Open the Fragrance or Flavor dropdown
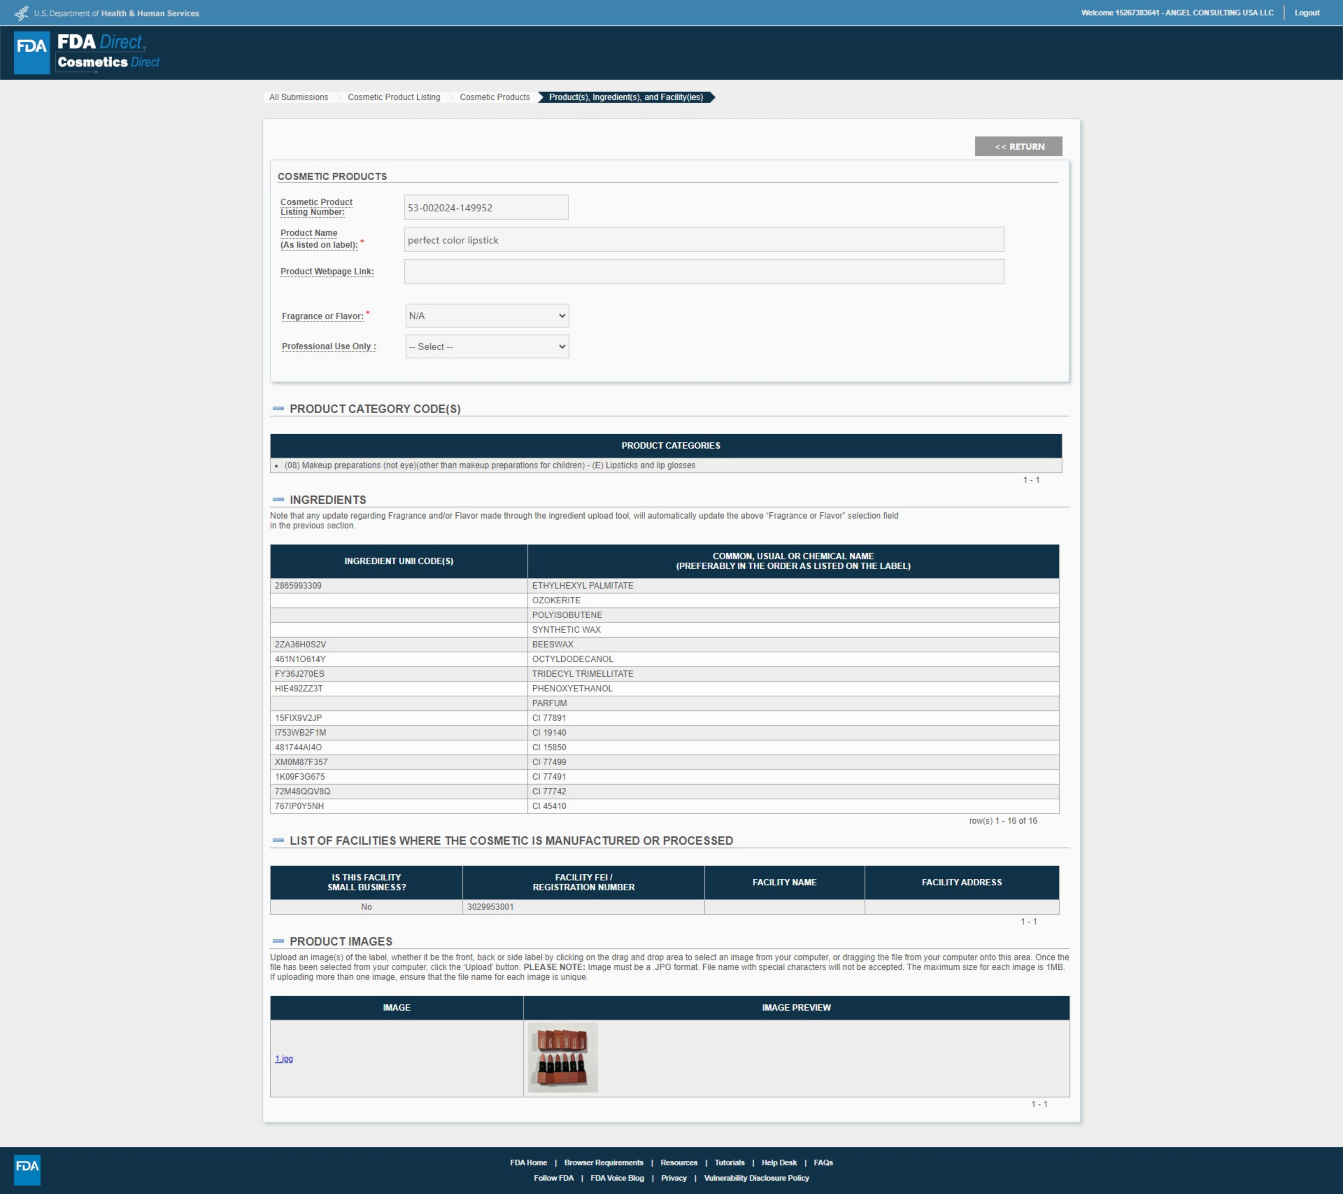1343x1194 pixels. tap(487, 316)
